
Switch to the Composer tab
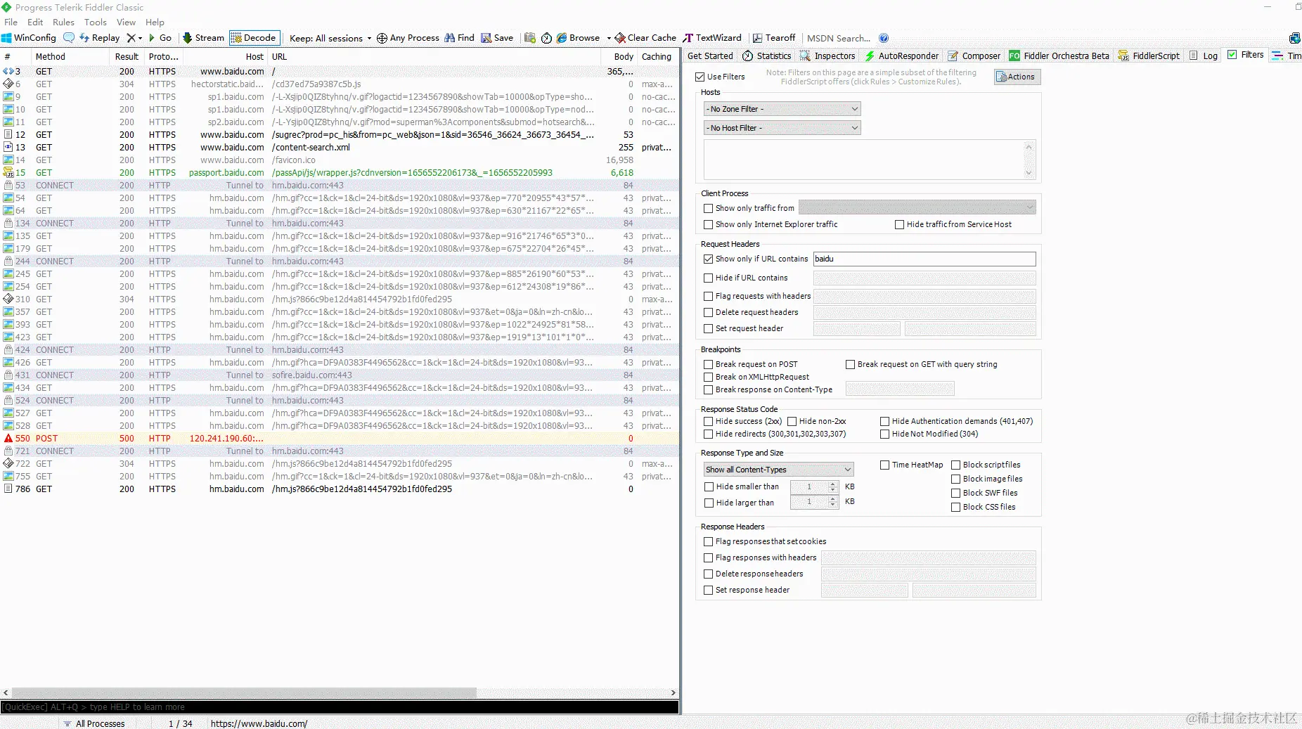[974, 56]
